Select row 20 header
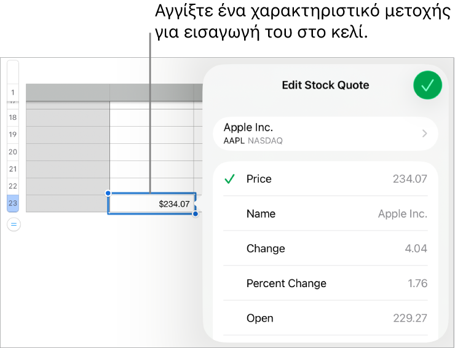 tap(13, 152)
